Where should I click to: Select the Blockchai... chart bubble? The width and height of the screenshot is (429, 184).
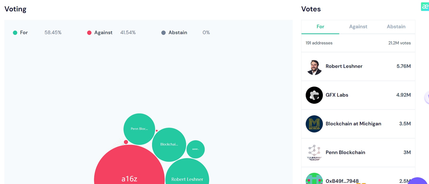click(x=169, y=144)
